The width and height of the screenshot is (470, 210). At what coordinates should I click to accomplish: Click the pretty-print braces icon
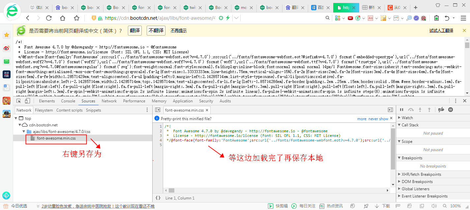pos(158,198)
